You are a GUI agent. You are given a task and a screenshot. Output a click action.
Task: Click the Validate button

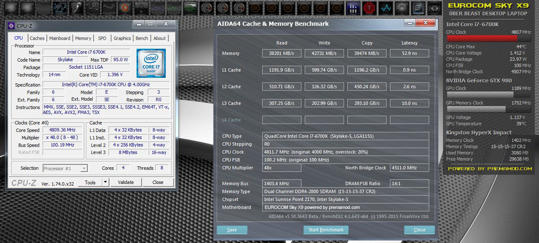pyautogui.click(x=126, y=182)
